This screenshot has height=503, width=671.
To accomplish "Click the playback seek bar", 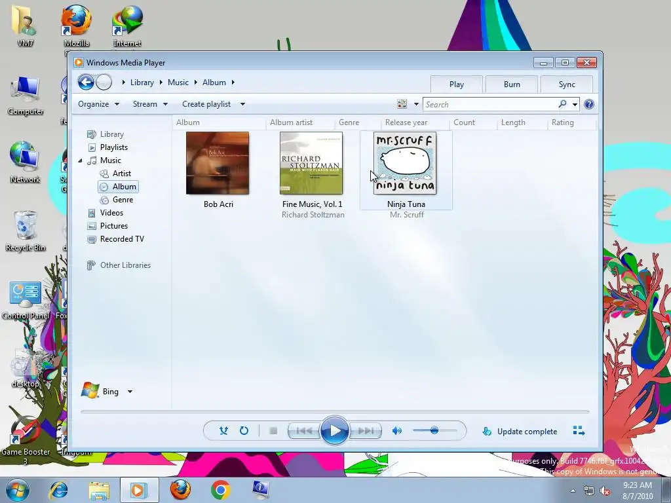I will (335, 411).
